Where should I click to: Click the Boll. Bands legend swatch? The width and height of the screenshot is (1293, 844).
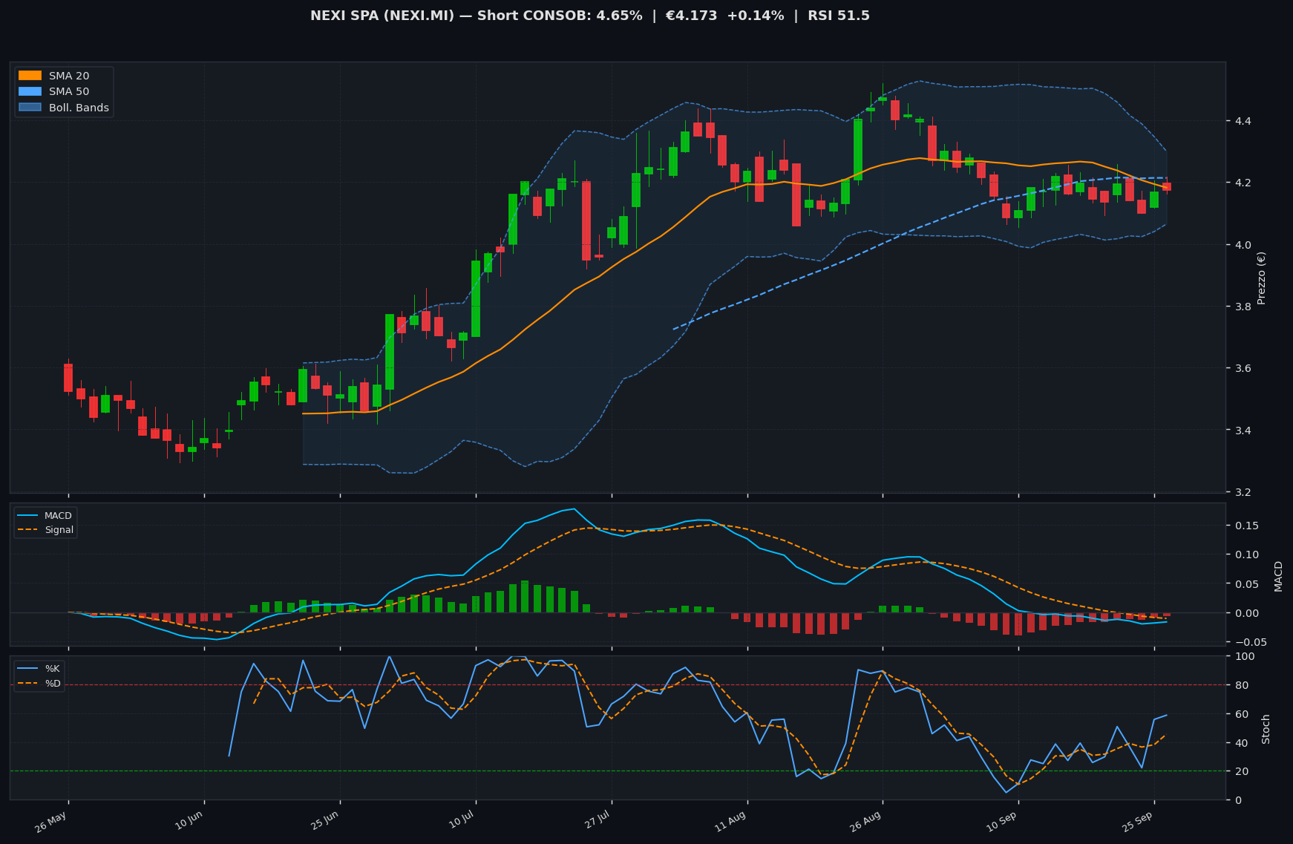30,108
